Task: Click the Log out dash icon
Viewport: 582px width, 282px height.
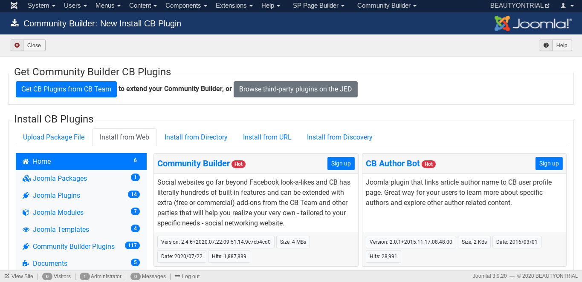Action: (177, 276)
